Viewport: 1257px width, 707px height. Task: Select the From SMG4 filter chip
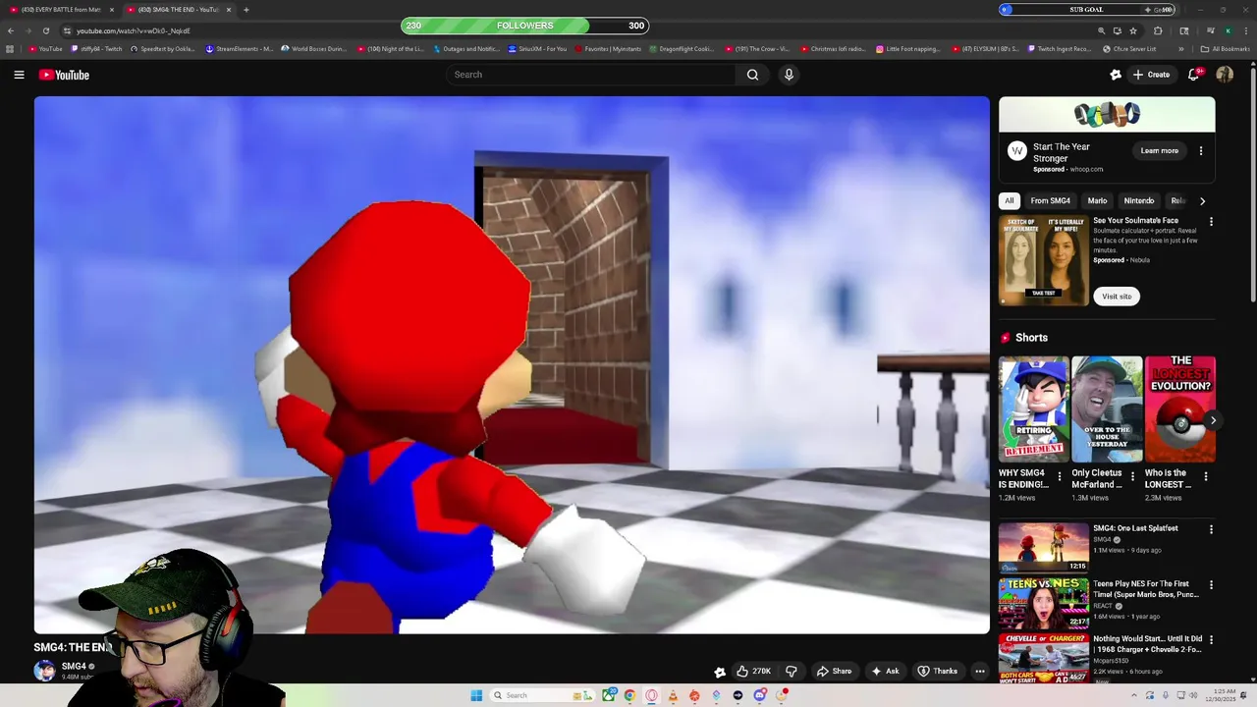pyautogui.click(x=1050, y=200)
